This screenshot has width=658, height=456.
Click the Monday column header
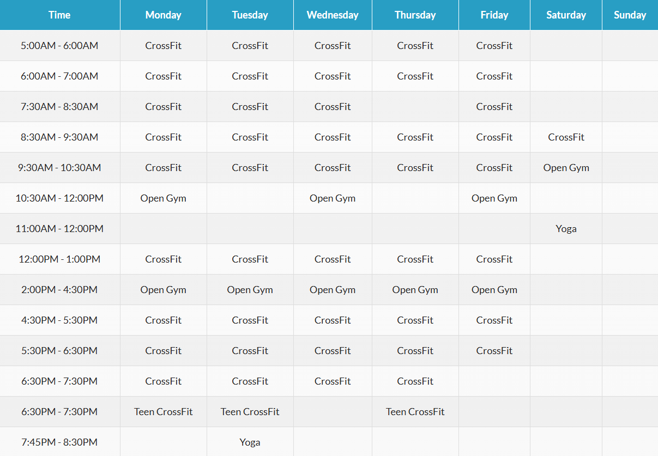pyautogui.click(x=163, y=15)
